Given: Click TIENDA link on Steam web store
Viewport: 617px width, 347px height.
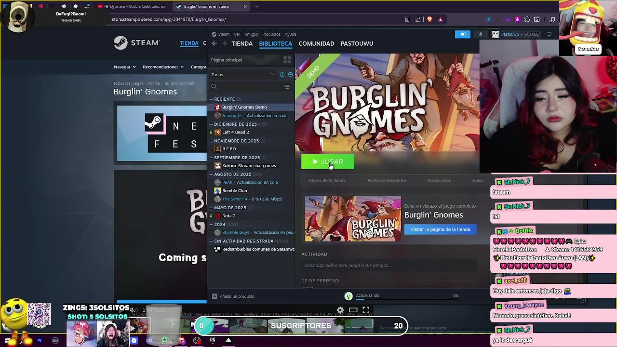Looking at the screenshot, I should tap(189, 43).
